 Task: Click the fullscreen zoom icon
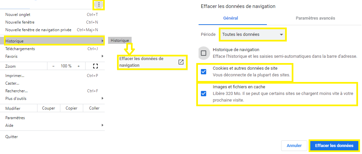point(95,66)
